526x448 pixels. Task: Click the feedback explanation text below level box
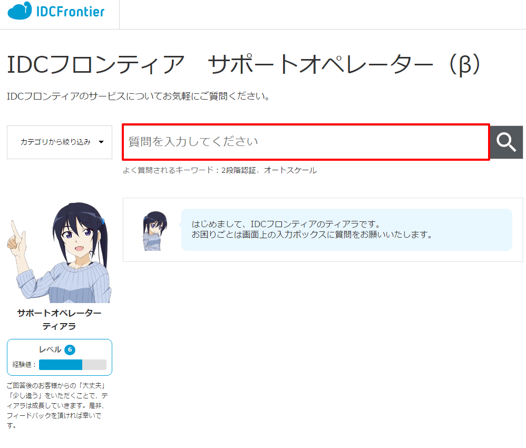pyautogui.click(x=58, y=405)
